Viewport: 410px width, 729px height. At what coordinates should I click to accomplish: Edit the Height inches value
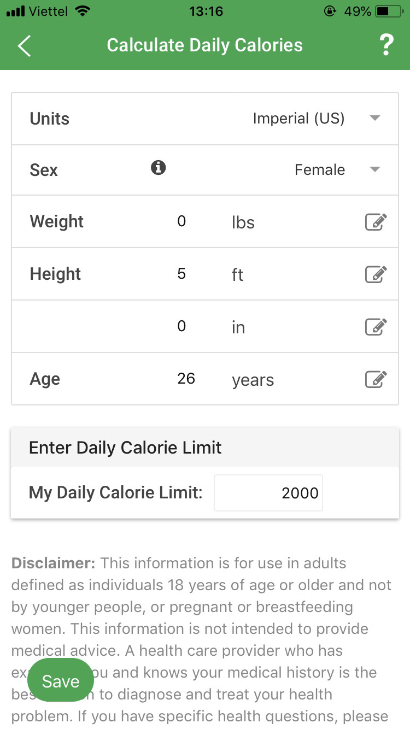click(x=376, y=326)
